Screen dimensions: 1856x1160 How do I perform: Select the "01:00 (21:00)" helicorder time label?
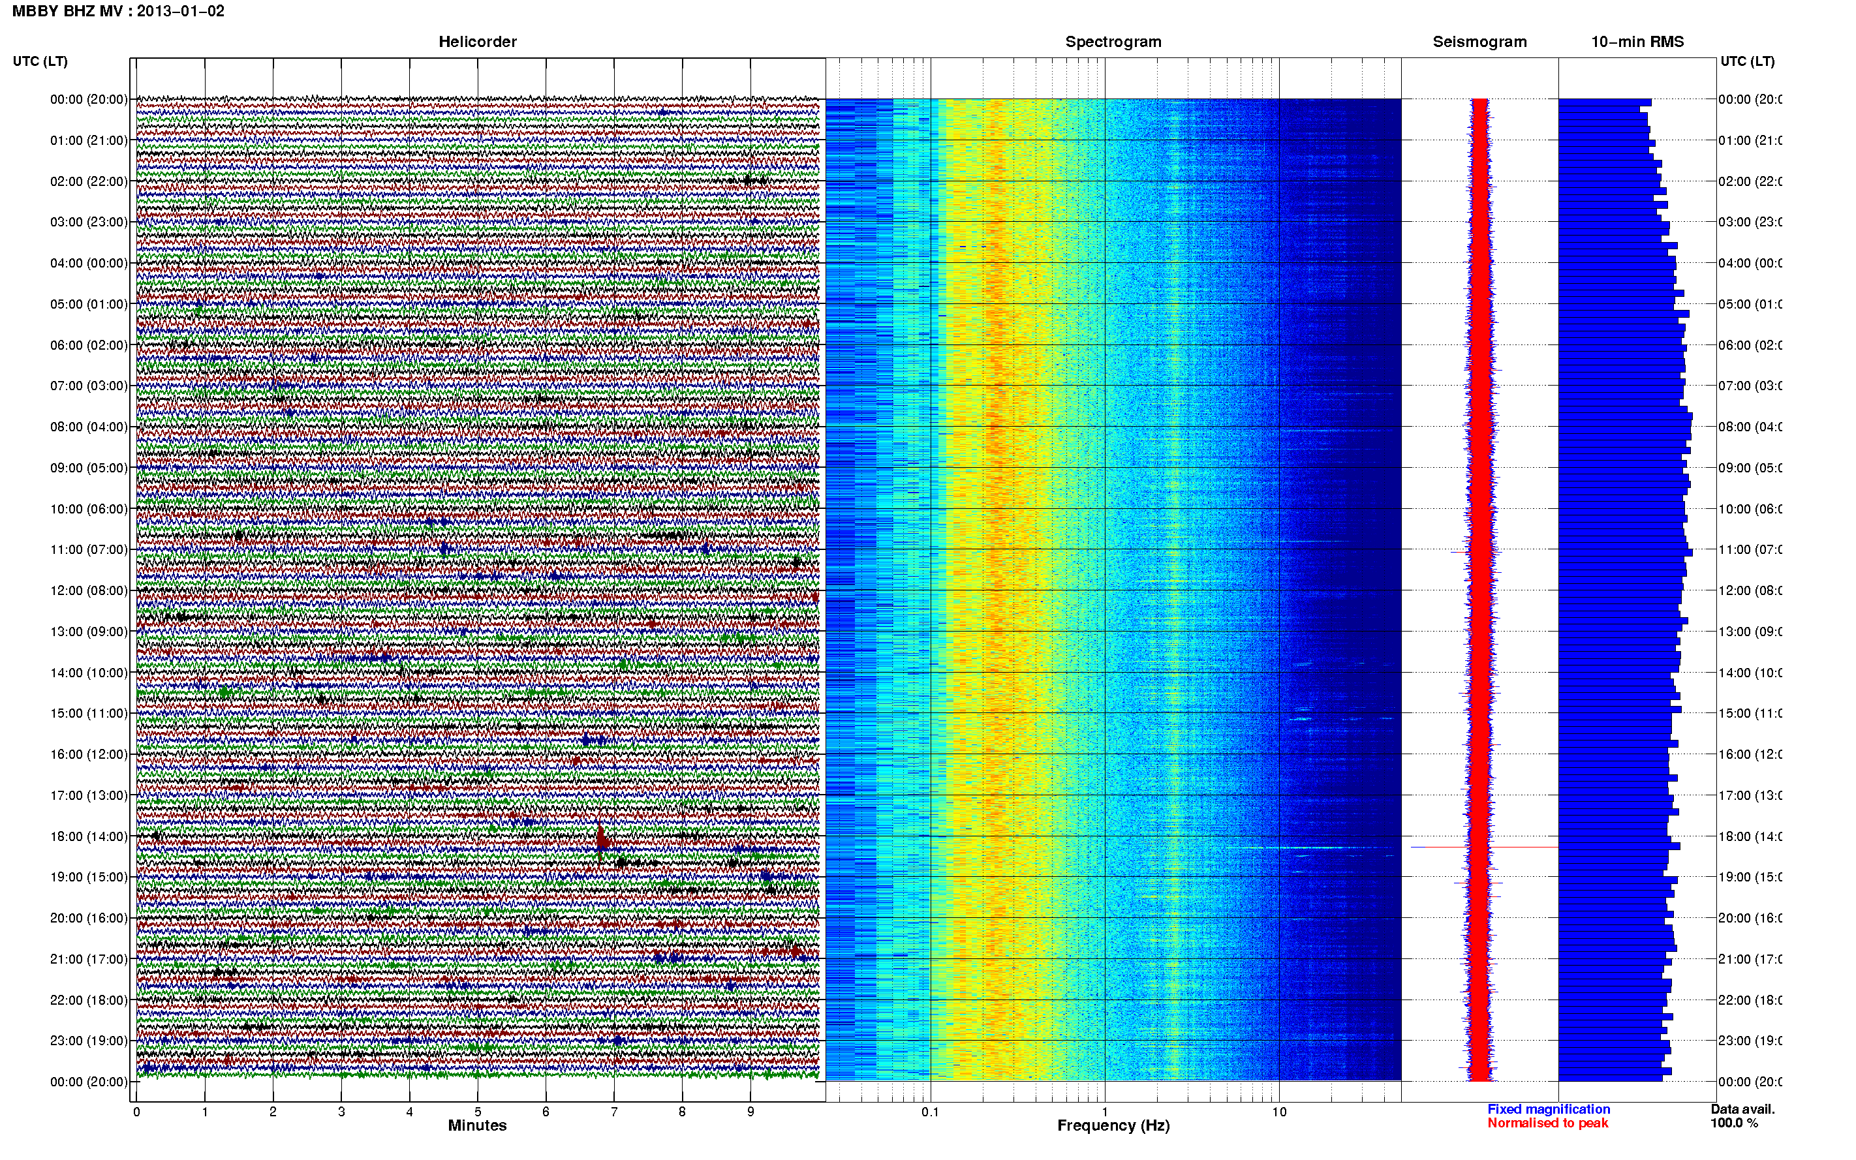click(89, 140)
